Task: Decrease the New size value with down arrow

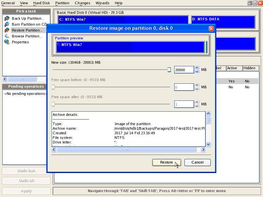Action: pyautogui.click(x=197, y=72)
